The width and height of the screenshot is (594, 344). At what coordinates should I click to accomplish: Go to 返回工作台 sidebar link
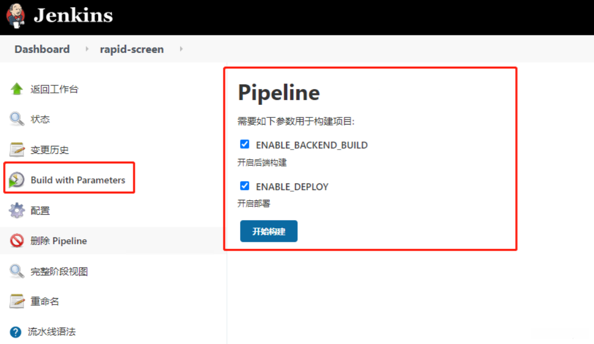tap(54, 90)
